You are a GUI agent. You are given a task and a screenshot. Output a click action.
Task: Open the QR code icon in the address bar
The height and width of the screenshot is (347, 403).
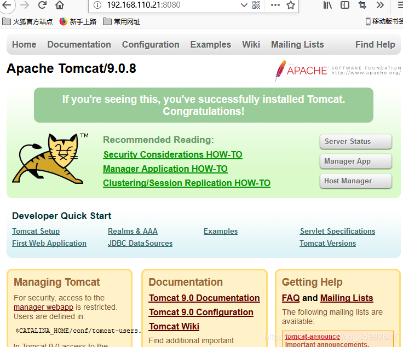[256, 5]
